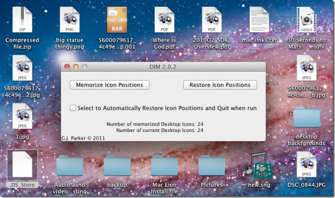
Task: Click the current Desktop Icons count text
Action: tap(159, 130)
